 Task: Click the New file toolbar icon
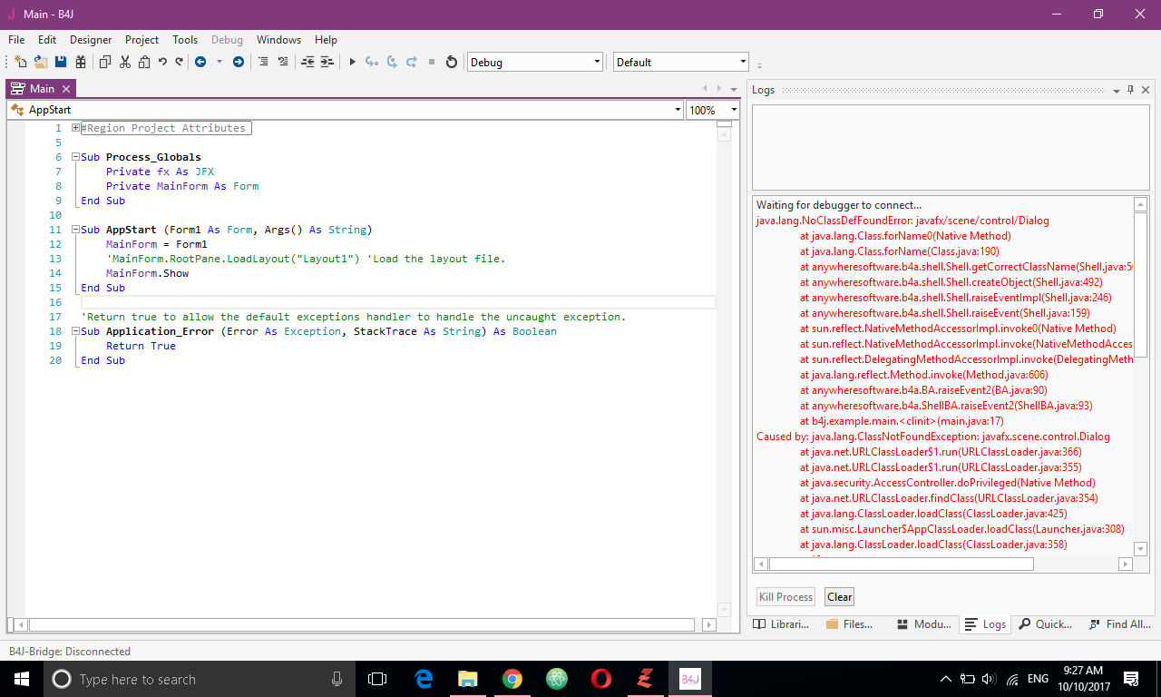pos(20,62)
